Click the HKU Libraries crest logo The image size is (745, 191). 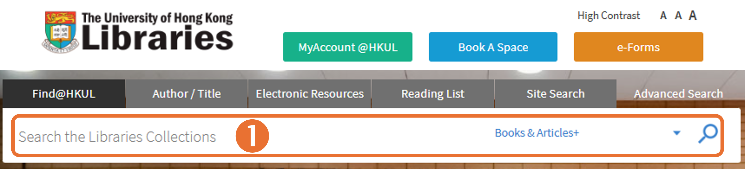[60, 32]
